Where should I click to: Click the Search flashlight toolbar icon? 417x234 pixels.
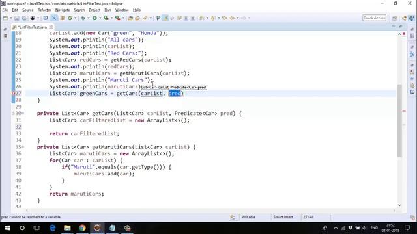[145, 18]
